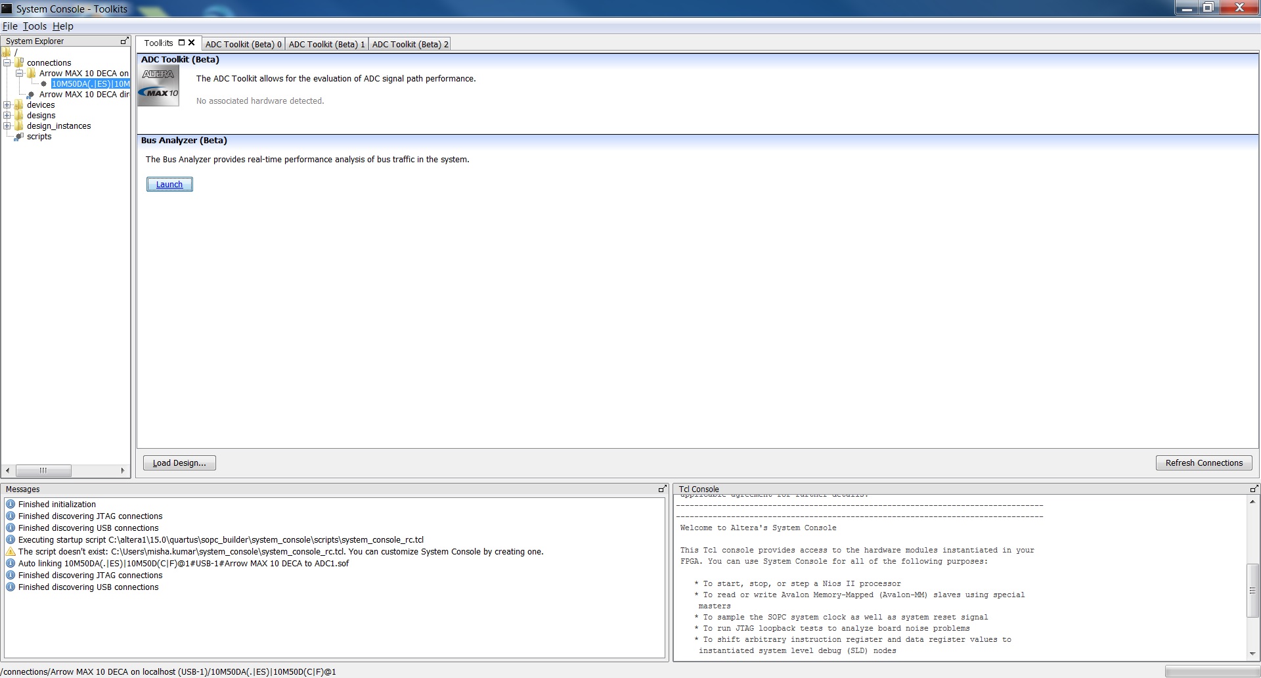Undock the Messages panel
Image resolution: width=1261 pixels, height=678 pixels.
662,489
